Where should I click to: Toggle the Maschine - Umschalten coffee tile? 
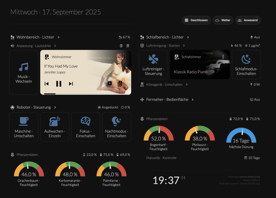point(24,127)
